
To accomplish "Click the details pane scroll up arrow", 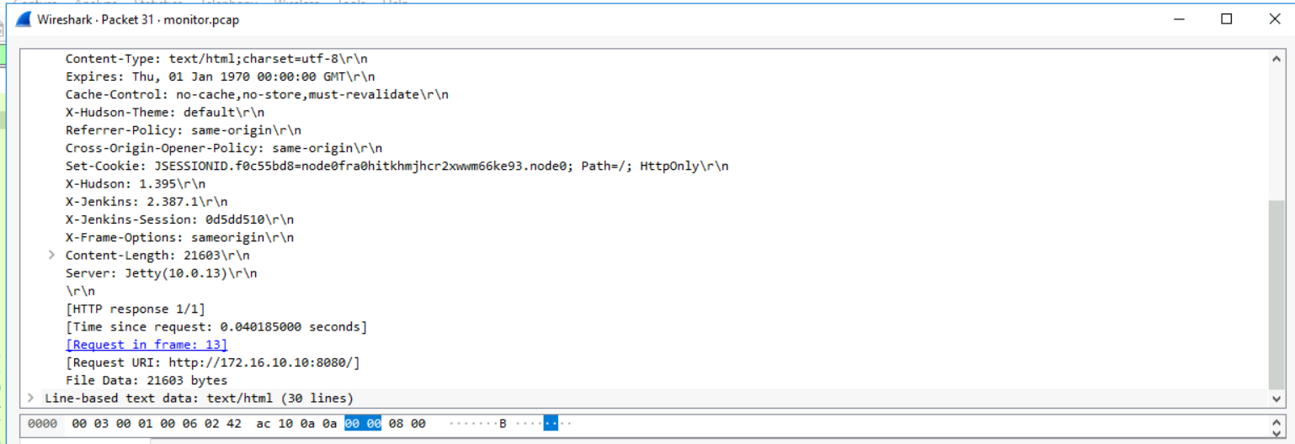I will [x=1276, y=59].
